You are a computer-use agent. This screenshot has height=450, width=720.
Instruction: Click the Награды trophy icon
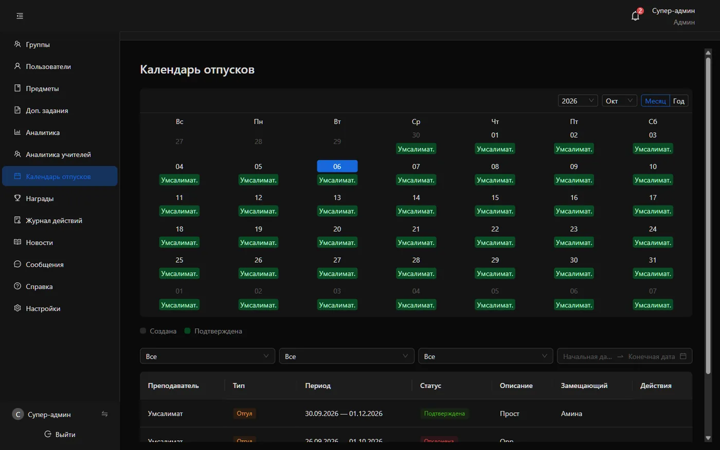(x=17, y=198)
